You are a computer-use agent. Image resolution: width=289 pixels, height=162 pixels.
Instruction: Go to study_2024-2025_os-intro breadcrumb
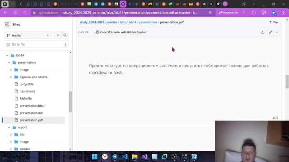tap(98, 22)
